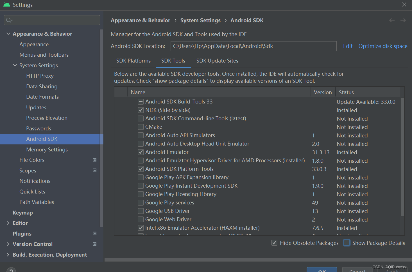Image resolution: width=412 pixels, height=272 pixels.
Task: Uncheck NDK (Side by side) checkbox
Action: (x=141, y=110)
